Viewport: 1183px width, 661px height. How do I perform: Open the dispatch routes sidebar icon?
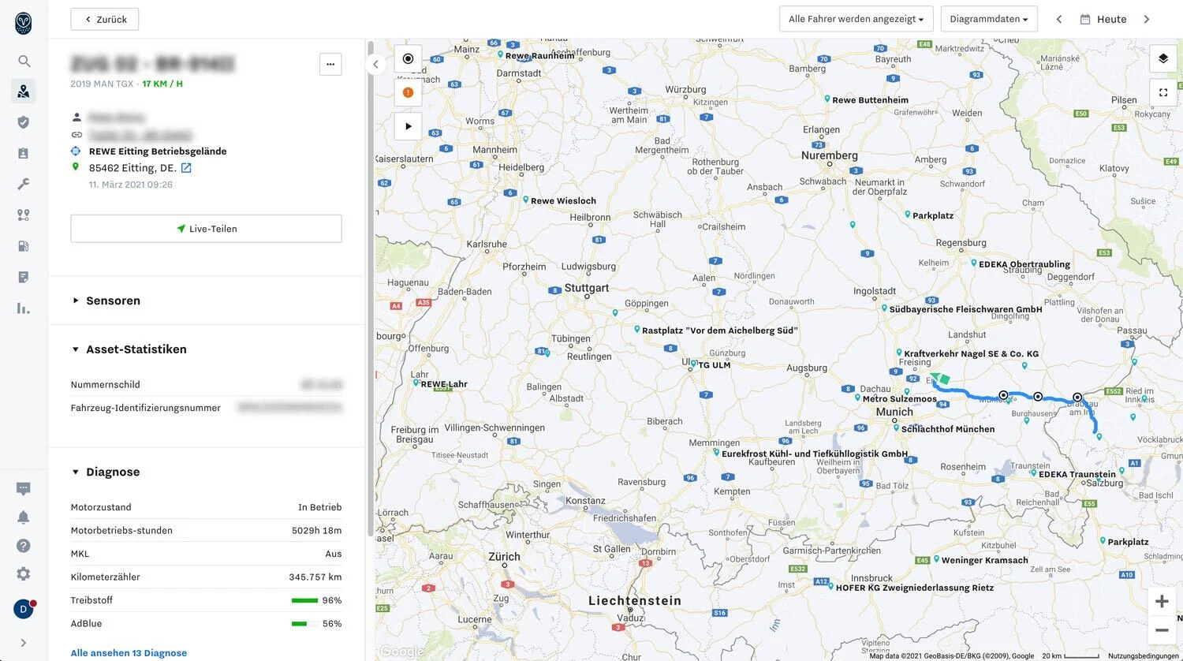(x=24, y=215)
